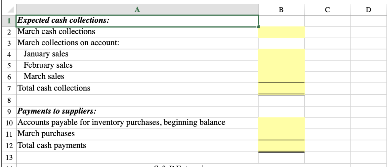Click 'March purchases' label cell
387x167 pixels.
point(137,134)
